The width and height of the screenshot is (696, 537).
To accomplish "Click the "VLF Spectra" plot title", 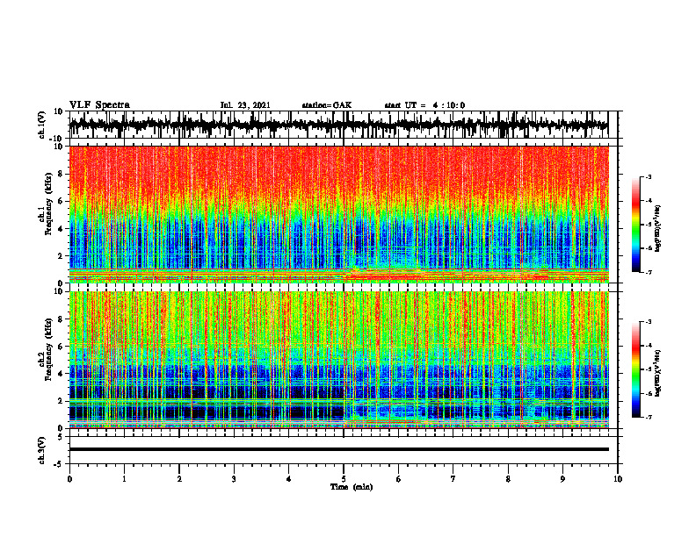I will (99, 105).
